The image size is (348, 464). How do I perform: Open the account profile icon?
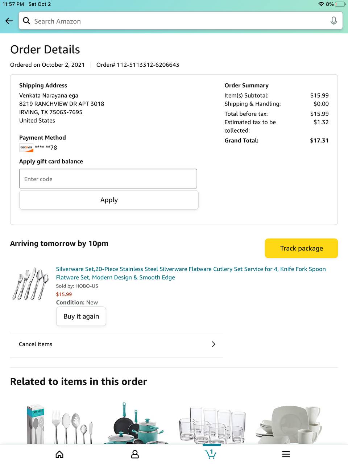(135, 454)
